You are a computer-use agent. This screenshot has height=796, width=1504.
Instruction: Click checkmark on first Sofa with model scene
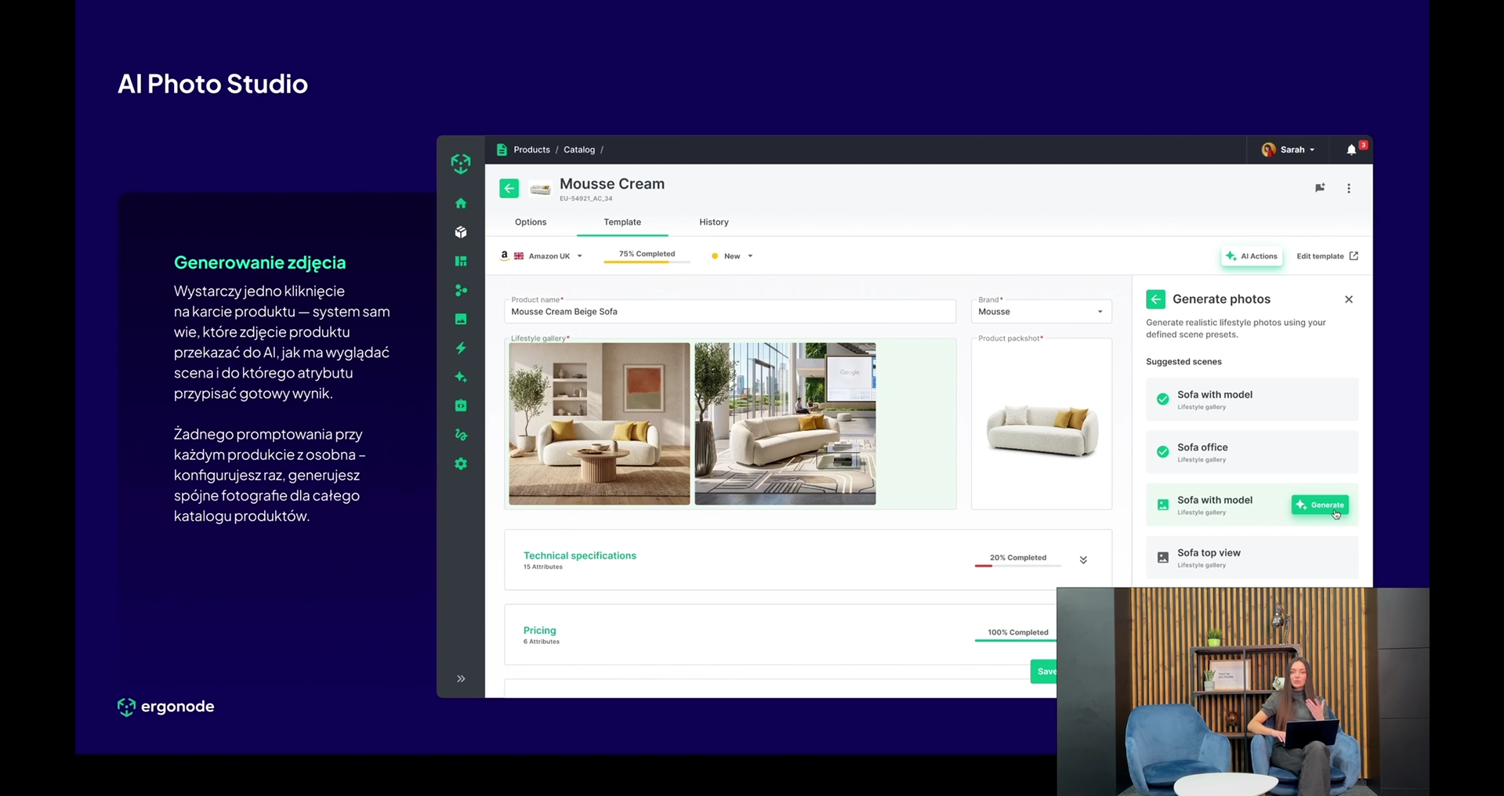[1163, 400]
